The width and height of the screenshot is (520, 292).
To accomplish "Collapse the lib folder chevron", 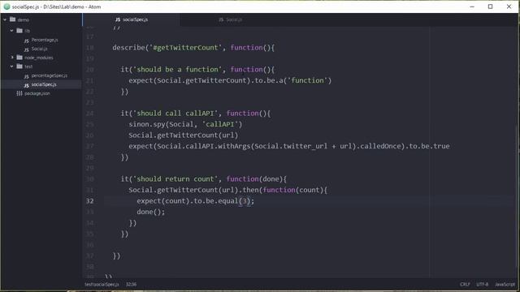I will tap(11, 31).
